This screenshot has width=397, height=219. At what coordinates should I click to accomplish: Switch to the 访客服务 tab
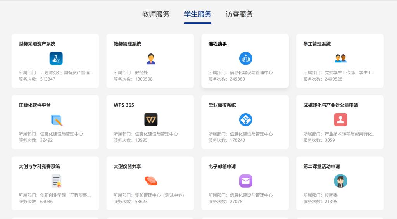pos(239,14)
